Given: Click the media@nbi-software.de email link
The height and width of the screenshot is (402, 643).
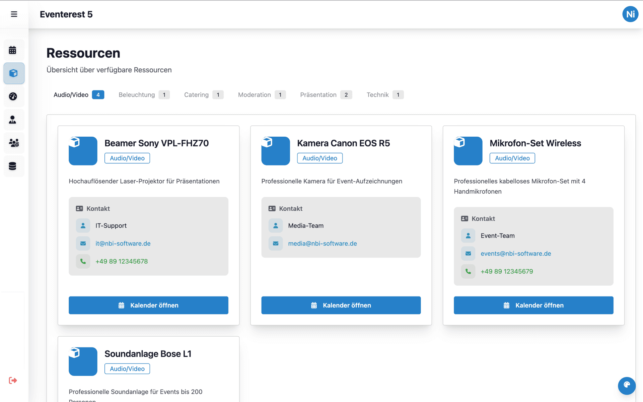Looking at the screenshot, I should click(x=322, y=244).
